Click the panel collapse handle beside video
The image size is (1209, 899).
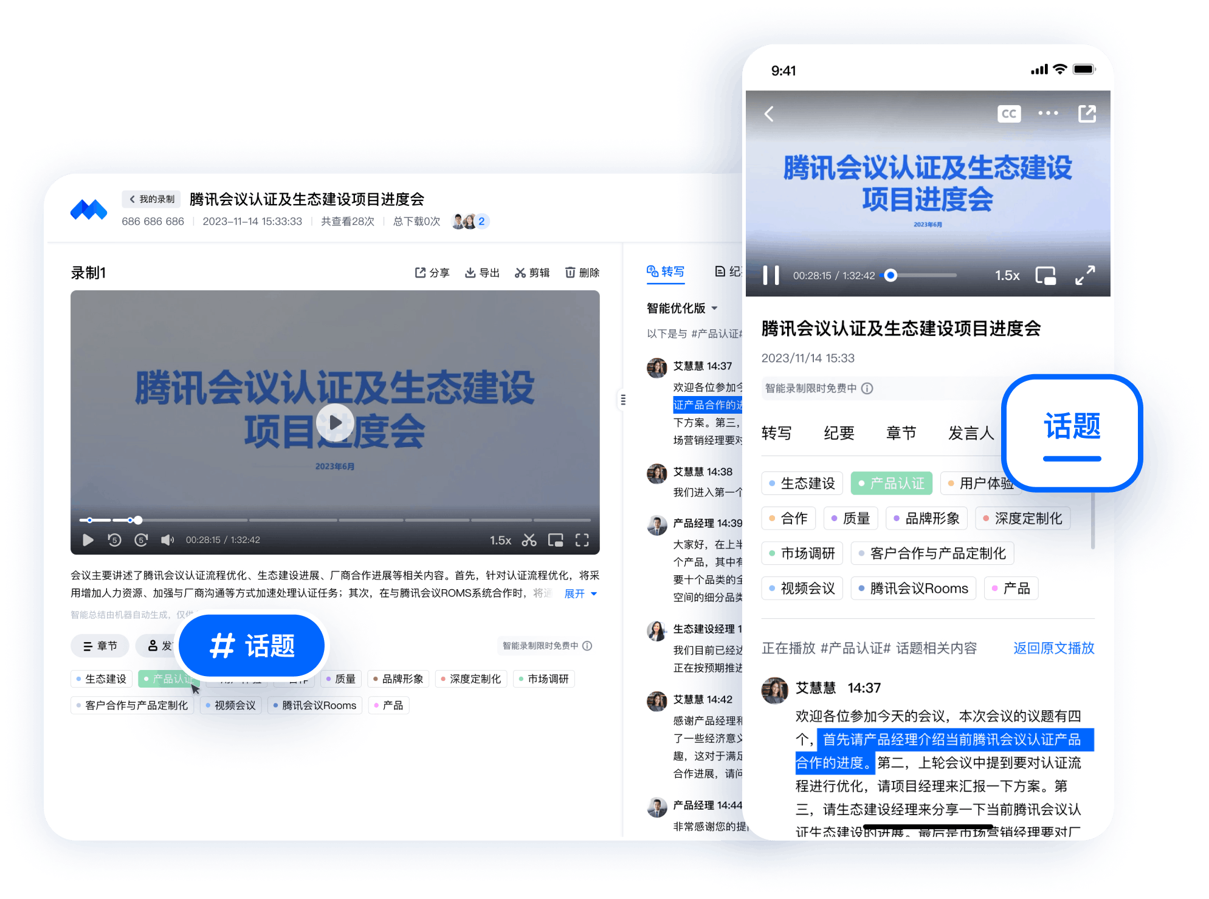coord(623,400)
